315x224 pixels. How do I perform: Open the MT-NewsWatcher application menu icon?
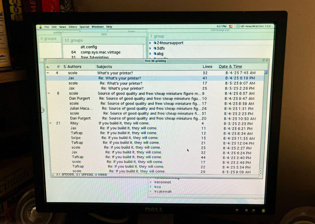coord(238,26)
